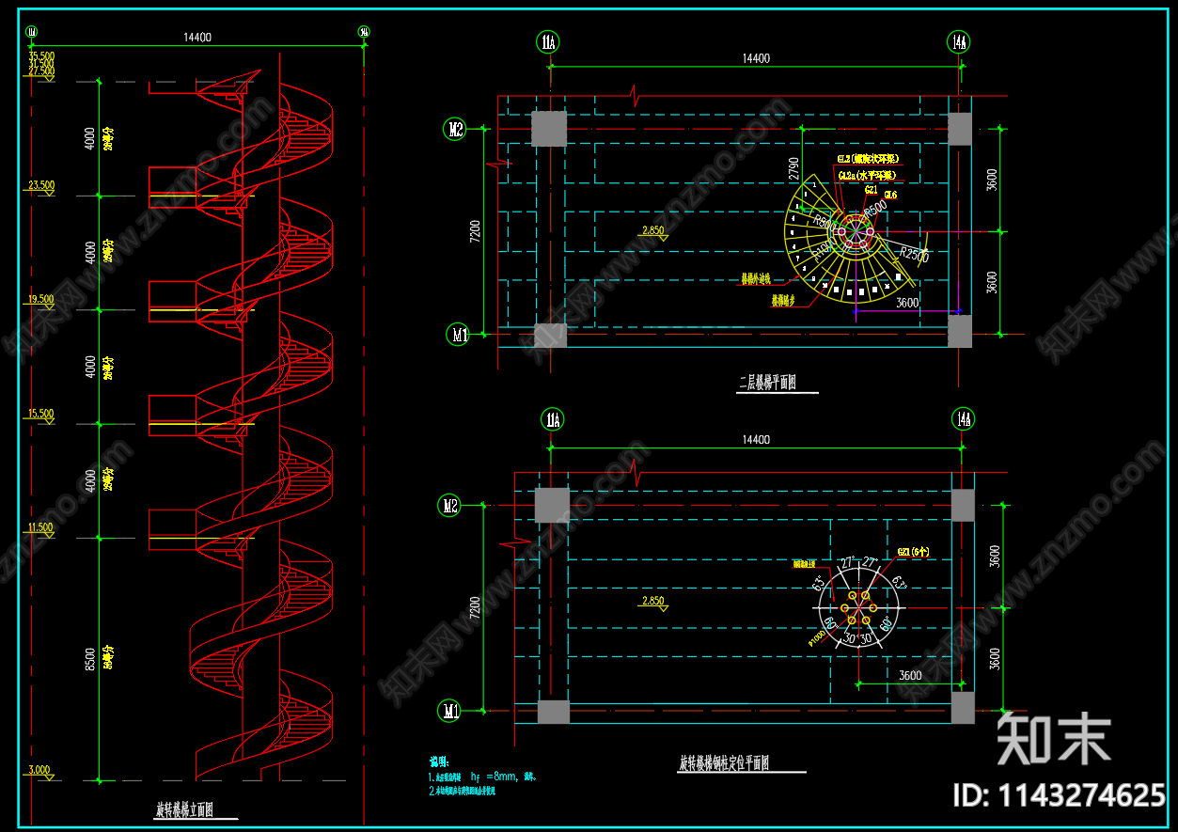This screenshot has height=832, width=1178.
Task: Click the "R500" radius dimension
Action: pos(875,208)
